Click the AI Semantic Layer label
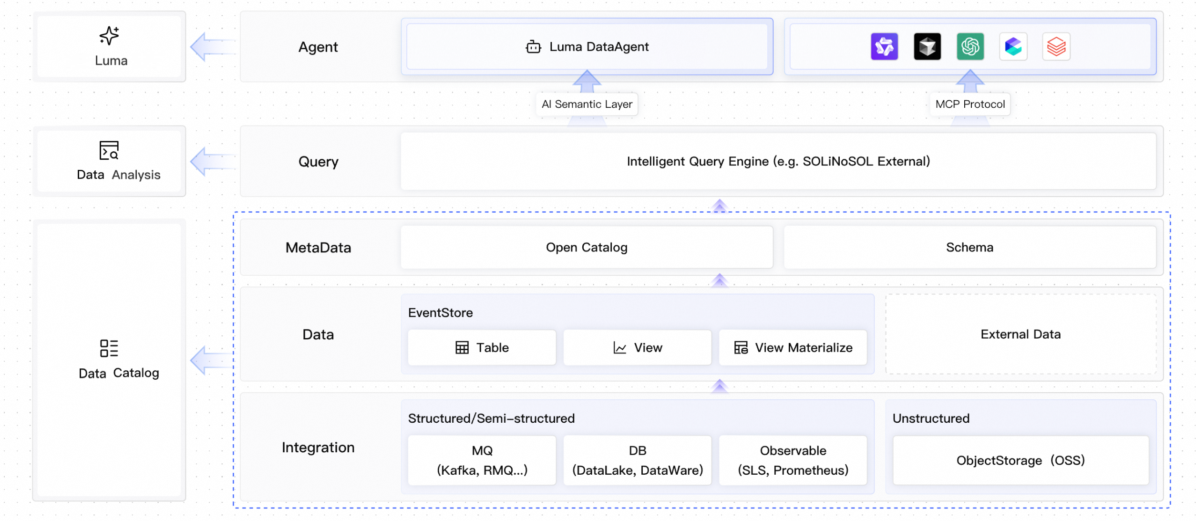This screenshot has height=521, width=1196. pyautogui.click(x=587, y=104)
